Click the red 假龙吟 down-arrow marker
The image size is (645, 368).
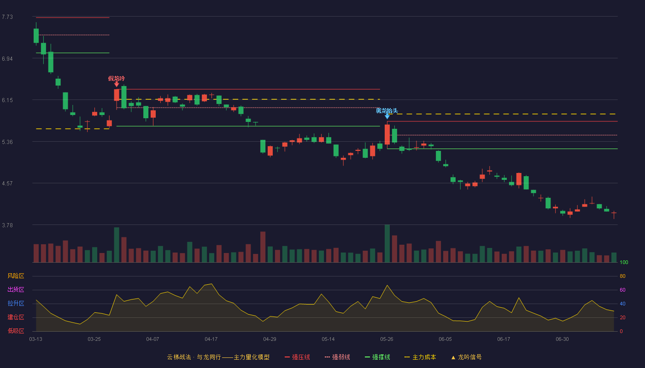click(x=117, y=84)
